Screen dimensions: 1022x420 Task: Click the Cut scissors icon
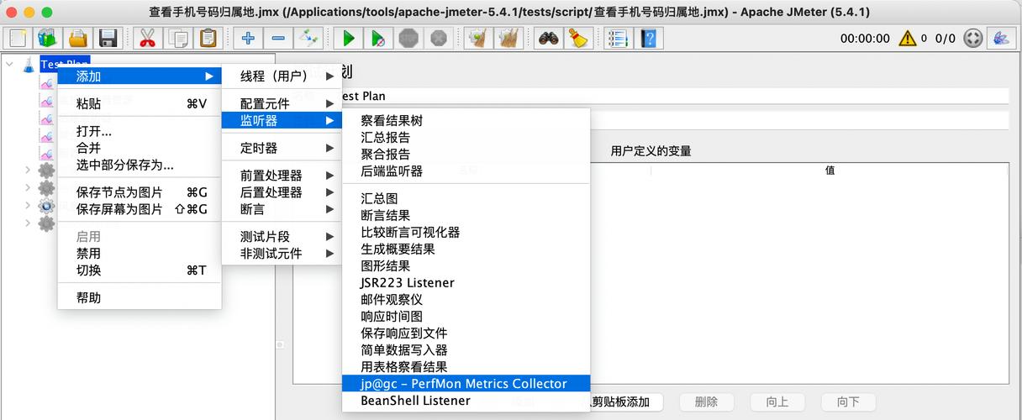click(x=147, y=38)
